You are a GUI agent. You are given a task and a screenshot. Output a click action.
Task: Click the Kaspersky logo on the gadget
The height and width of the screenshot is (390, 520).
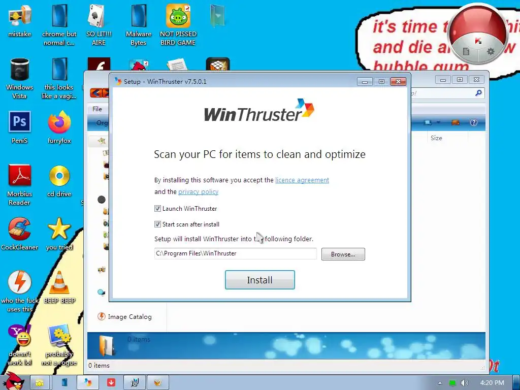coord(478,41)
